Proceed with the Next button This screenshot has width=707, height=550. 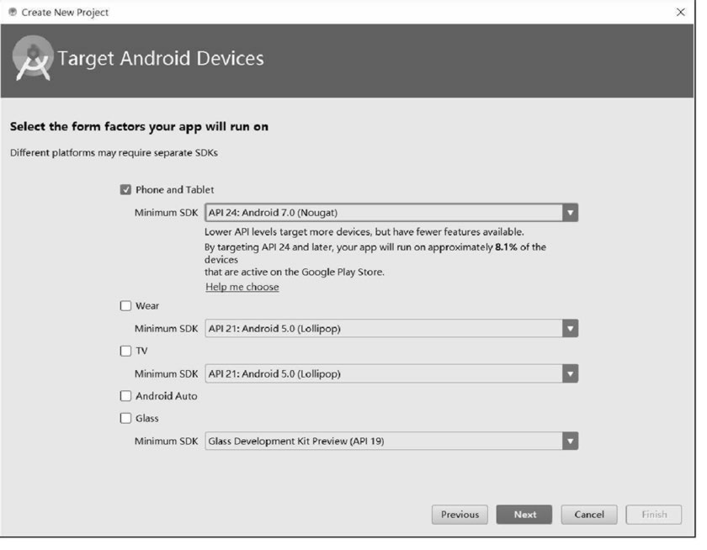coord(524,515)
